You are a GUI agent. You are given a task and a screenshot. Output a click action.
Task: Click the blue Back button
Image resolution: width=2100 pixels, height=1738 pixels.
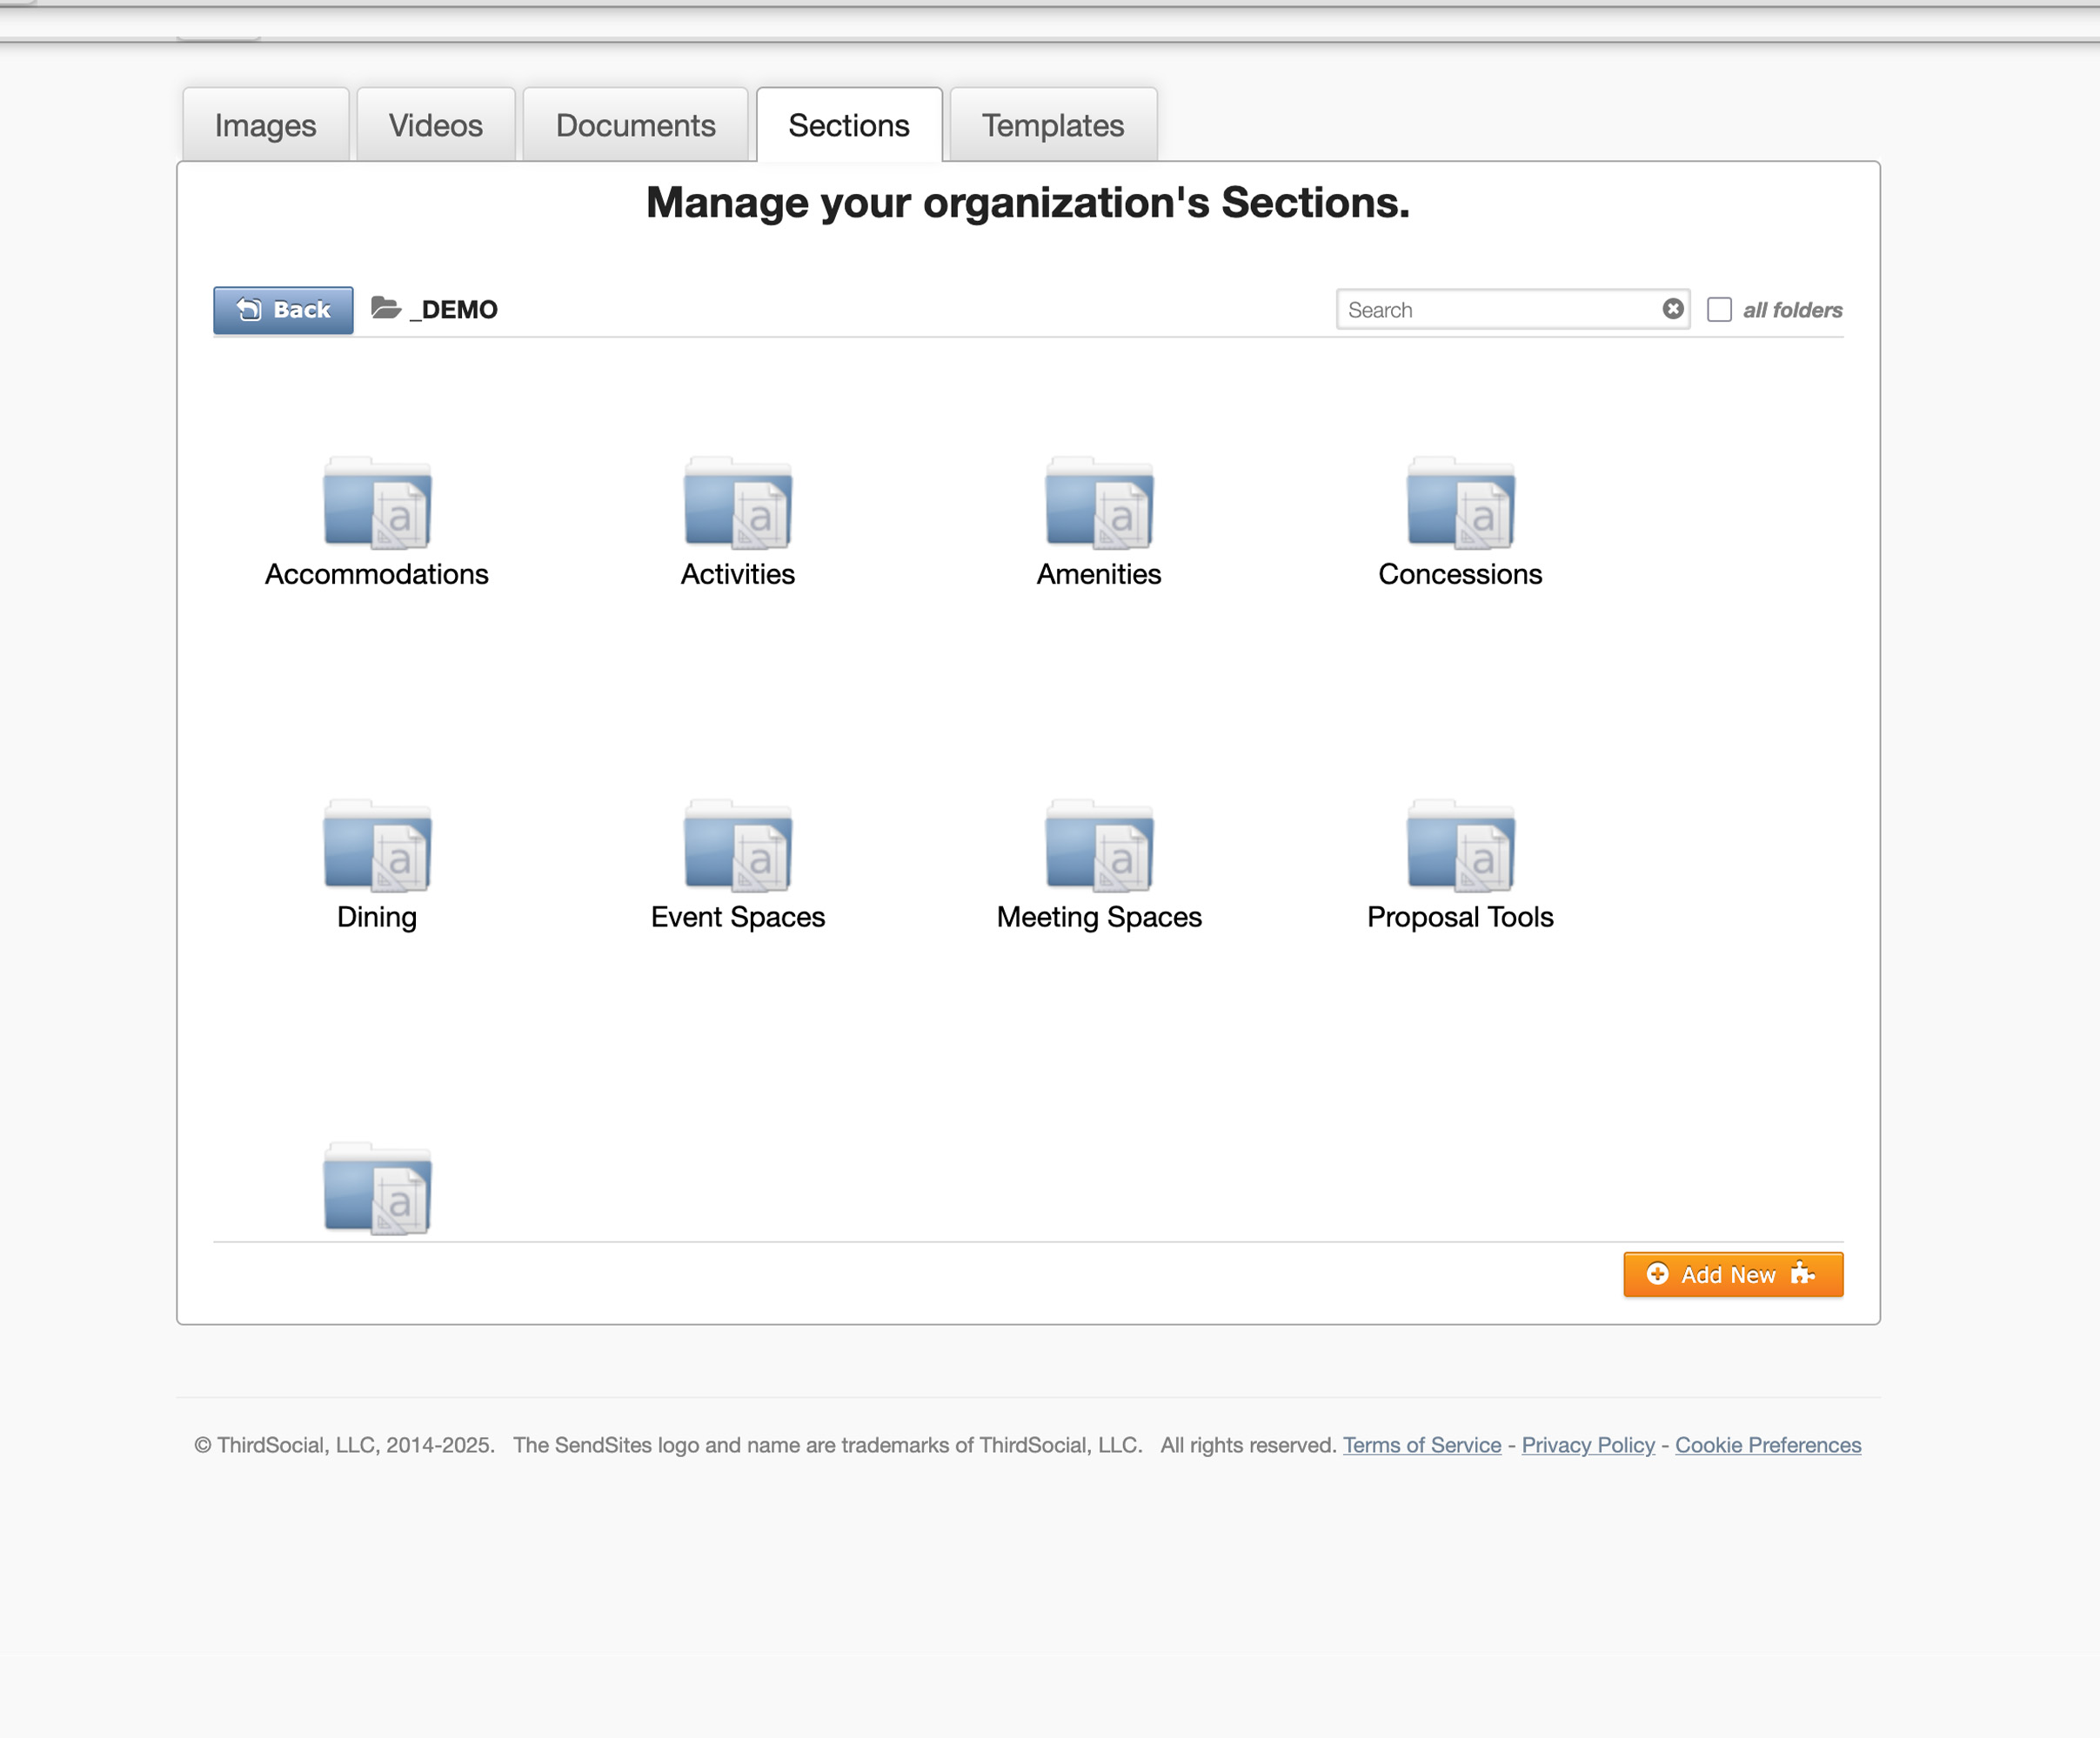pyautogui.click(x=283, y=310)
